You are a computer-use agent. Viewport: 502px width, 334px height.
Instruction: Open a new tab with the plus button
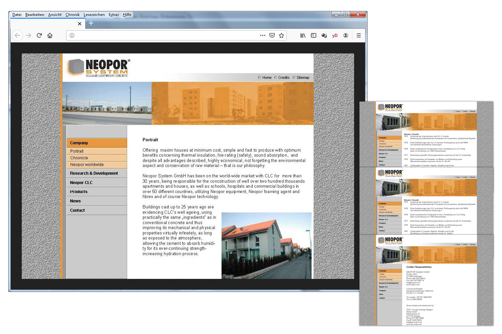coord(91,23)
